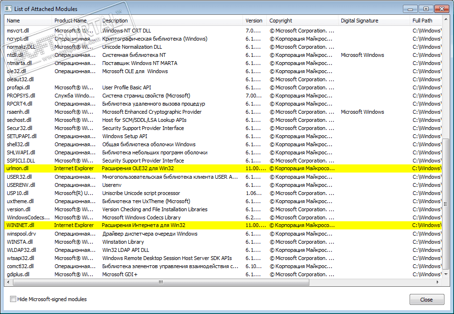Sort by the Product Name column header
The height and width of the screenshot is (314, 454).
76,21
